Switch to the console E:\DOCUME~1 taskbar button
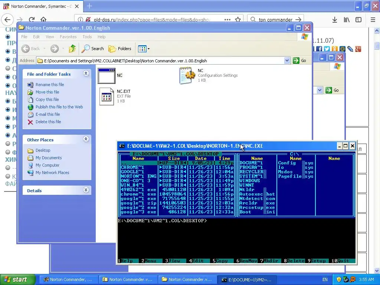Viewport: 380px width, 285px height. pos(246,280)
